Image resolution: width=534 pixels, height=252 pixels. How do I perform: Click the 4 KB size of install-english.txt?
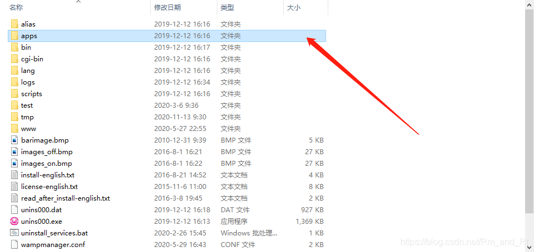316,175
